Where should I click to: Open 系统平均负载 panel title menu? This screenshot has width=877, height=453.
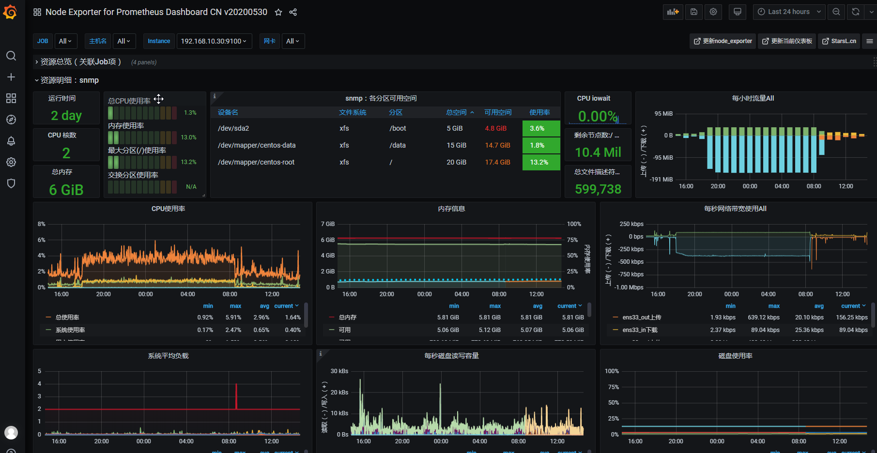(x=168, y=356)
